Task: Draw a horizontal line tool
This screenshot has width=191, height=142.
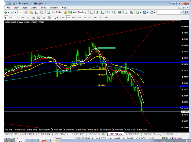Action: pyautogui.click(x=23, y=18)
